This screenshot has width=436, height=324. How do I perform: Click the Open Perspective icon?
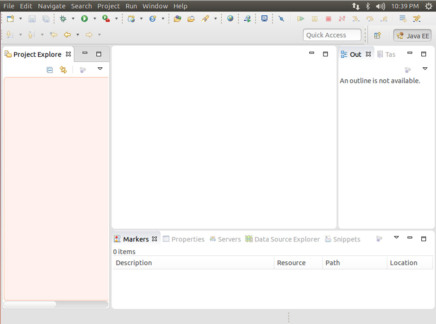click(x=377, y=35)
